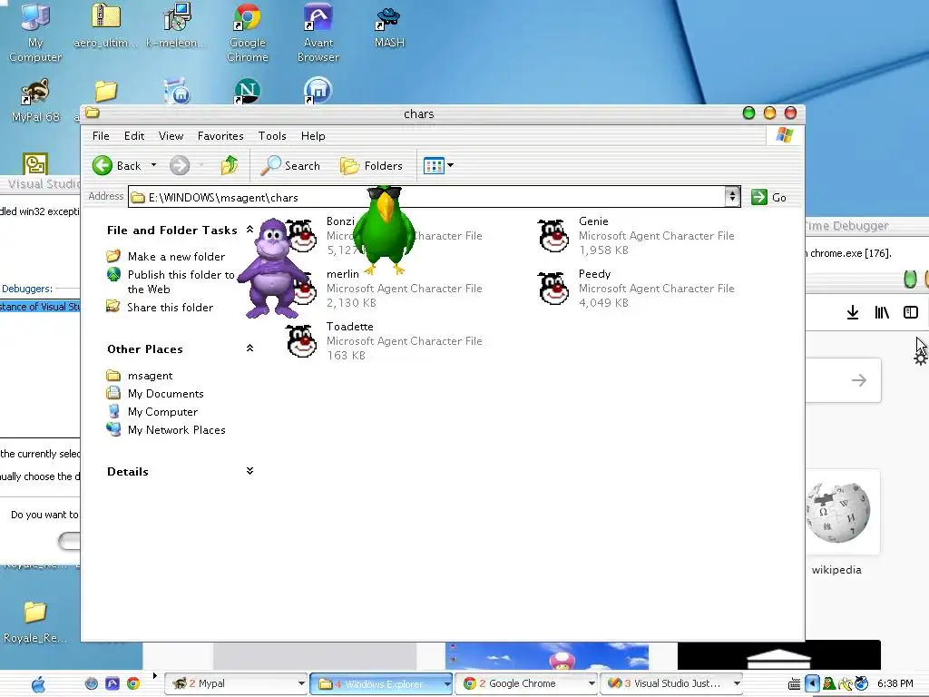Open My Documents from Other Places
Image resolution: width=929 pixels, height=697 pixels.
[165, 394]
